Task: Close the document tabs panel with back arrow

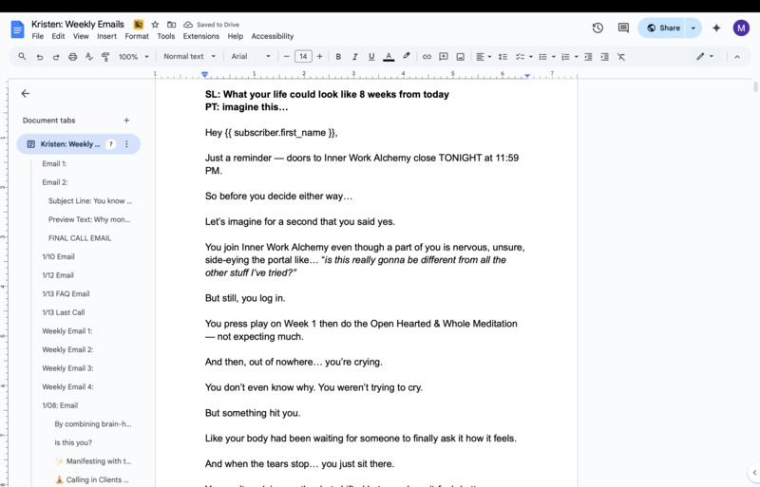Action: pyautogui.click(x=26, y=94)
